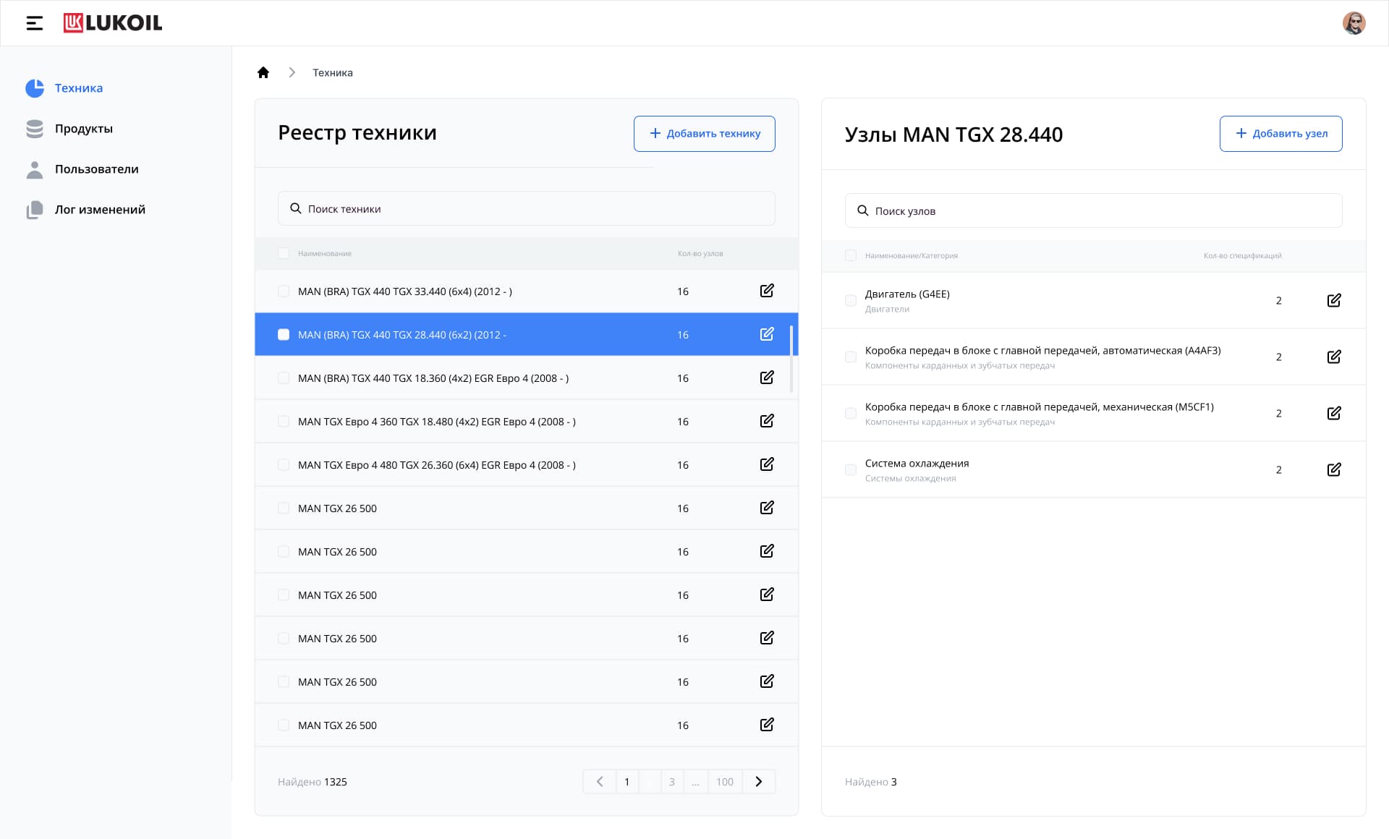1389x839 pixels.
Task: Open the hamburger menu icon
Action: click(35, 23)
